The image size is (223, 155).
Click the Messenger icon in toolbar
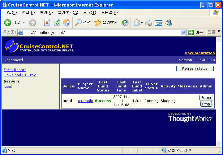(169, 23)
